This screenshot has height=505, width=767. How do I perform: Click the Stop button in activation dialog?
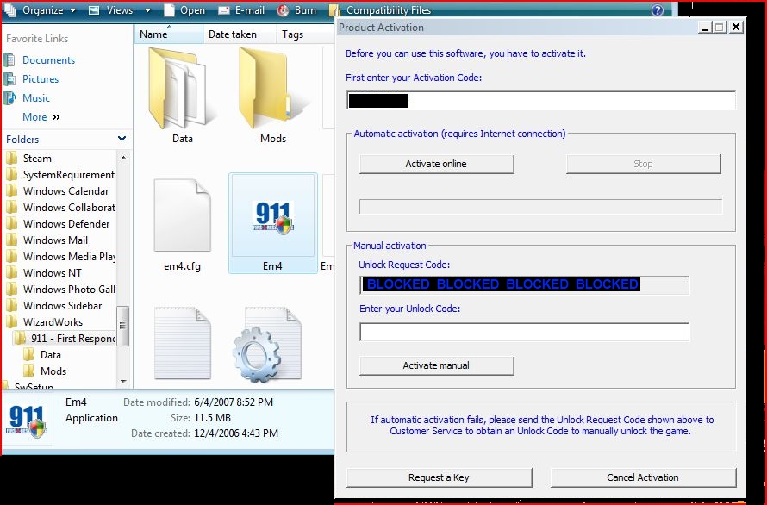643,164
